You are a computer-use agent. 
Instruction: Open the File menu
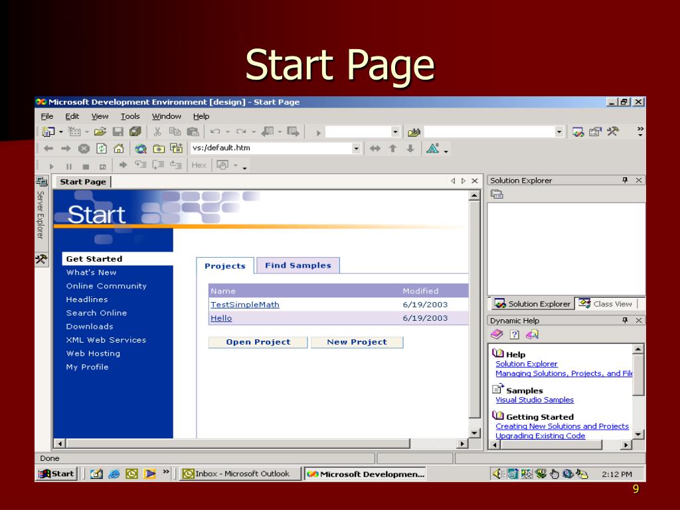coord(47,116)
